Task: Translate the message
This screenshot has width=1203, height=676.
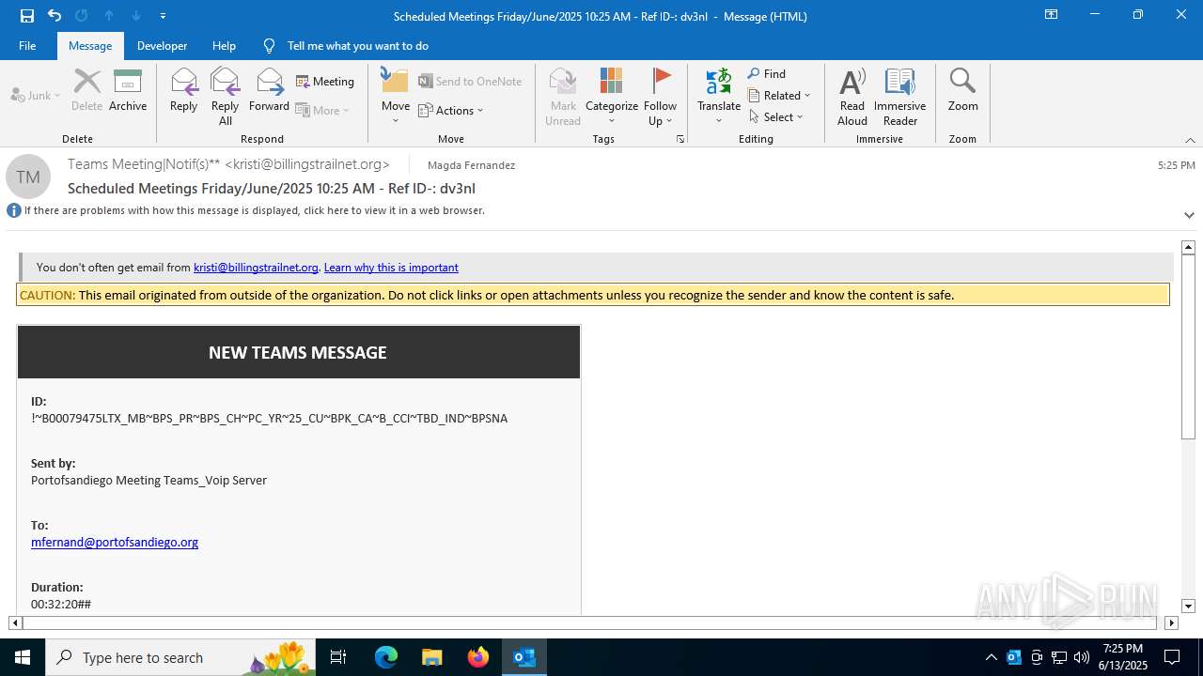Action: pos(719,97)
